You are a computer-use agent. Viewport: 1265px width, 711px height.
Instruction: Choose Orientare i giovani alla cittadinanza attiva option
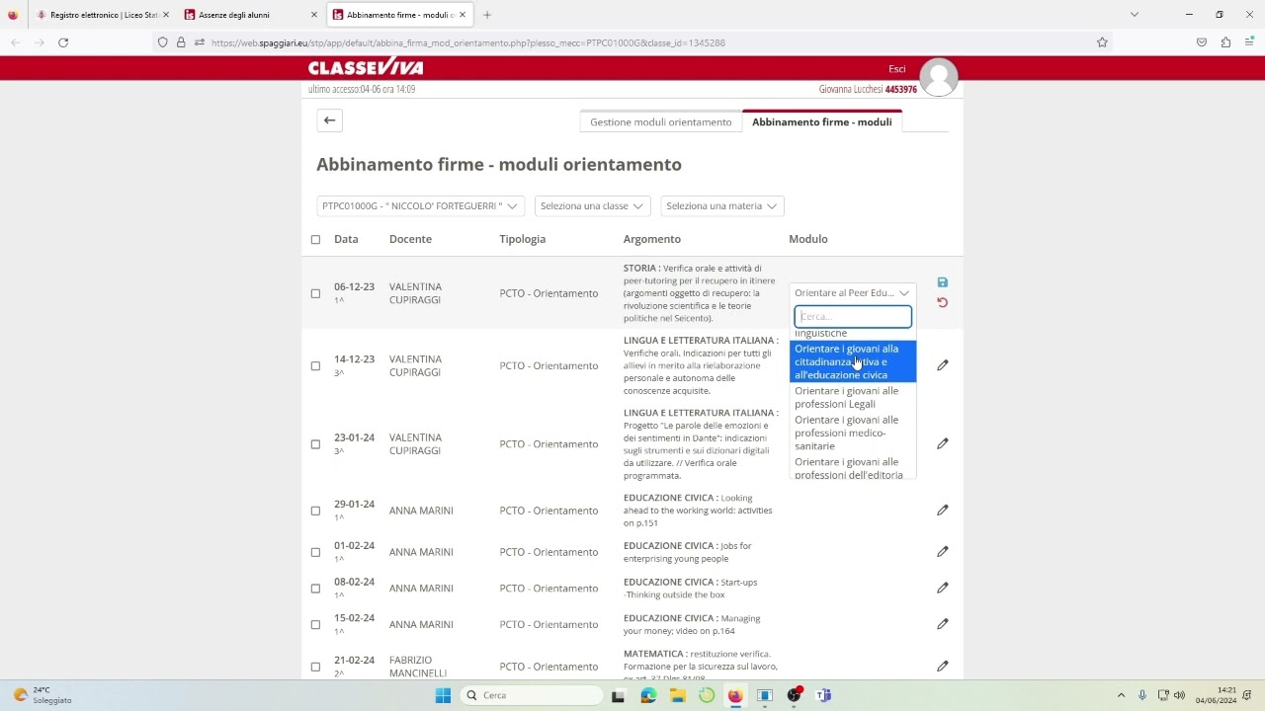tap(852, 361)
